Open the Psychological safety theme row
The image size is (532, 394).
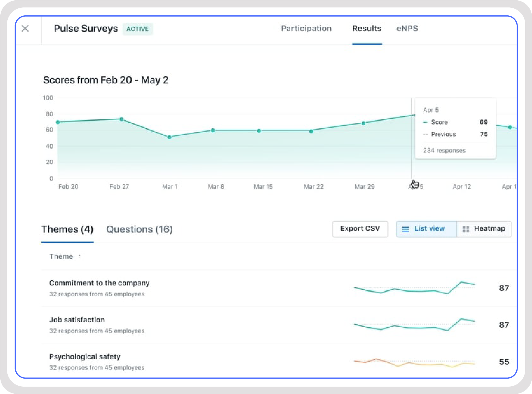coord(85,357)
